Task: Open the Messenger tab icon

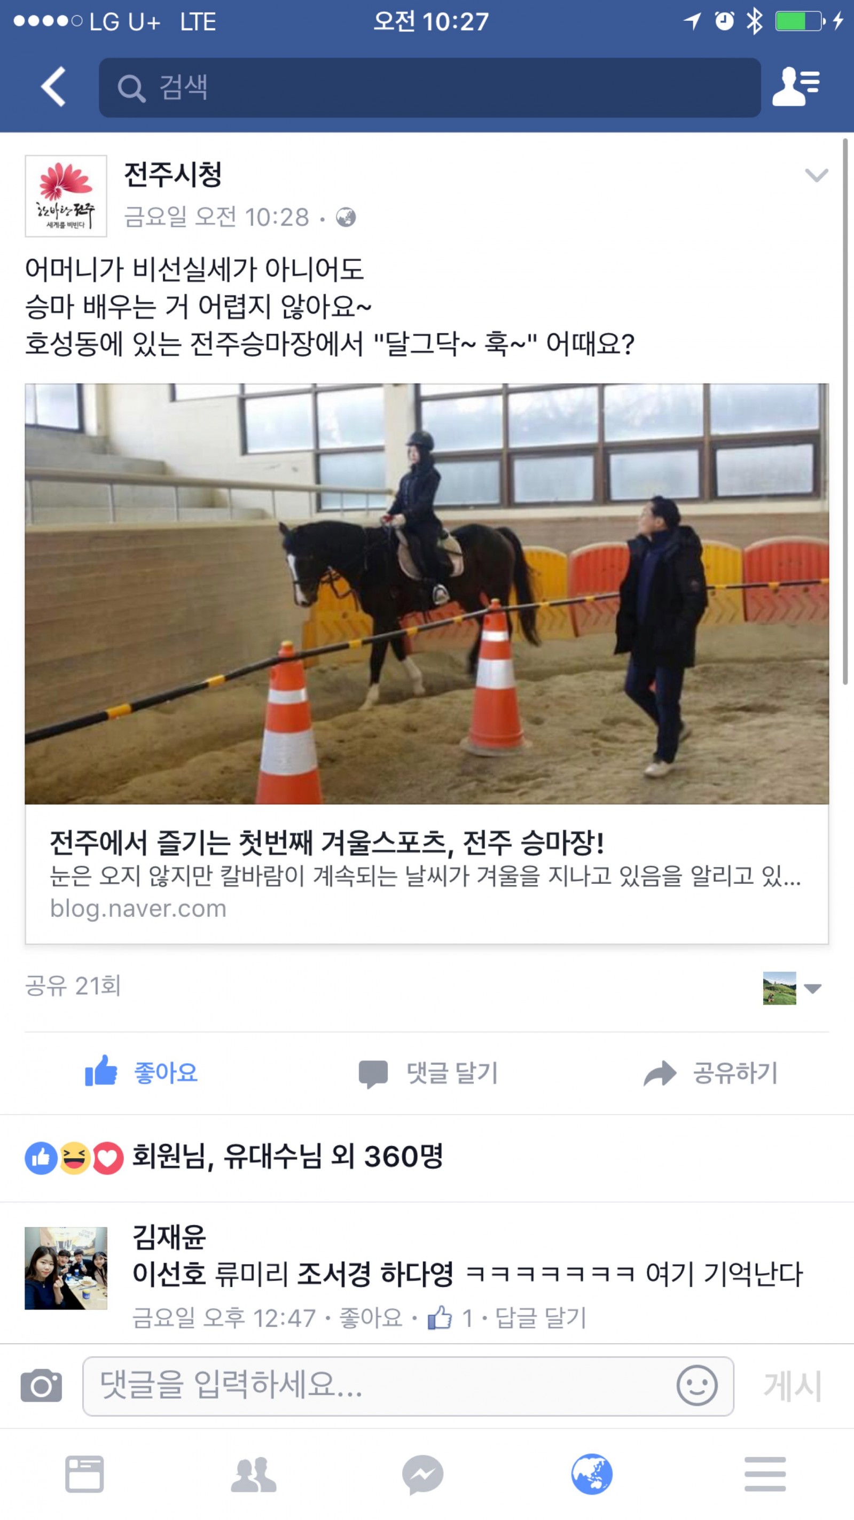Action: pyautogui.click(x=423, y=1475)
